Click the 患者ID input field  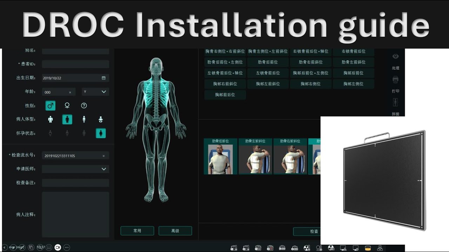pyautogui.click(x=75, y=64)
